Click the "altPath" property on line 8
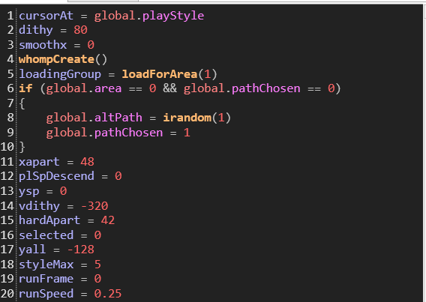Image resolution: width=426 pixels, height=302 pixels. (118, 118)
